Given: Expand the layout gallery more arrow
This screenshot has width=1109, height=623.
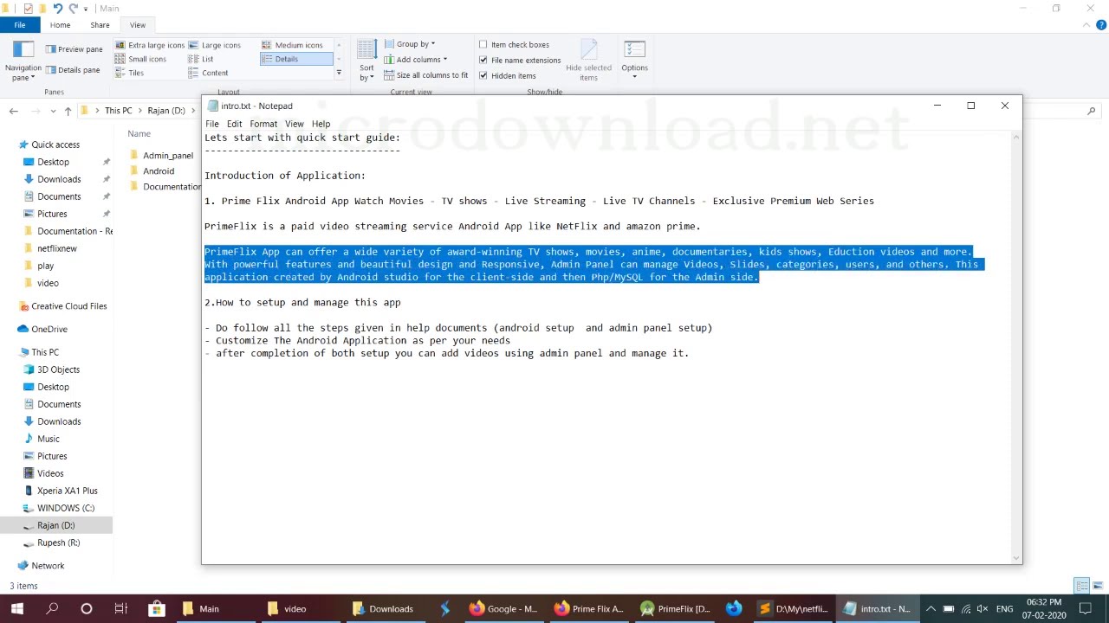Looking at the screenshot, I should [x=339, y=74].
